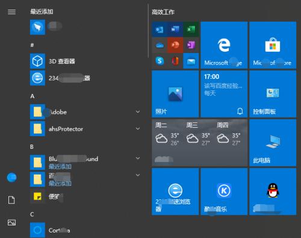Open the 17:00 calendar reminder tile
This screenshot has height=238, width=301.
224,94
